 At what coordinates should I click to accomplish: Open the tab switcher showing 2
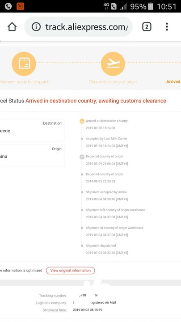pos(147,27)
